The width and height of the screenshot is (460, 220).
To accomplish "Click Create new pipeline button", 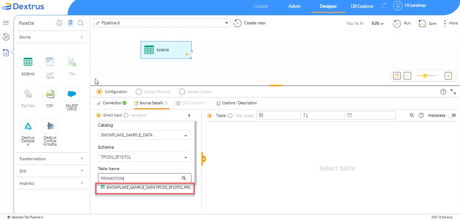I will click(x=250, y=23).
